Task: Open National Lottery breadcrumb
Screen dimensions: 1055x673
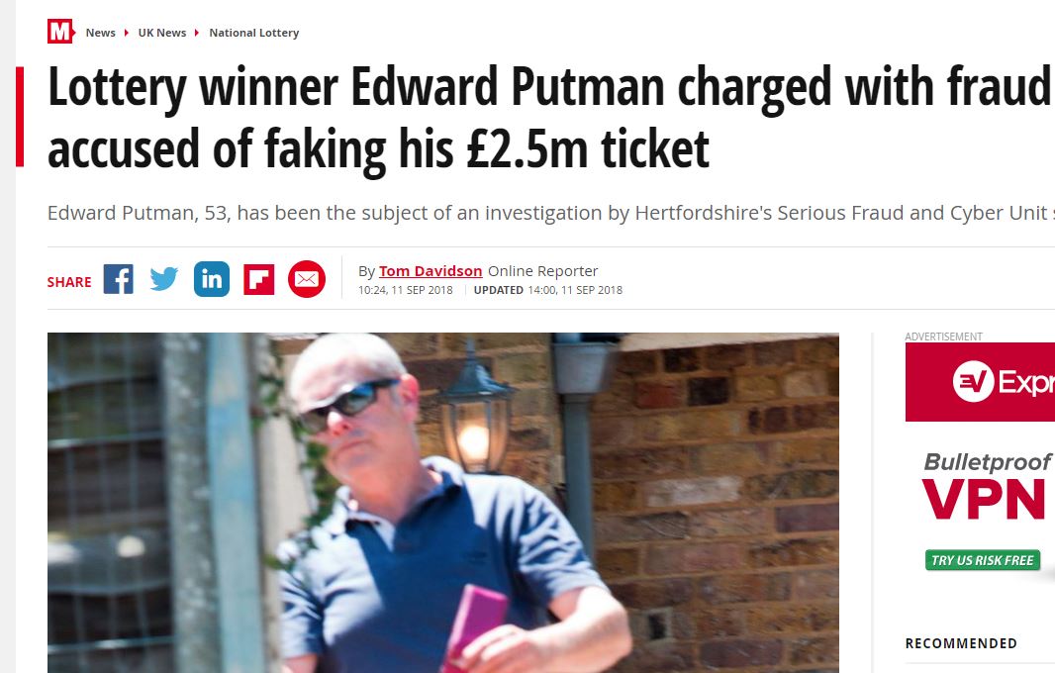Action: coord(253,33)
